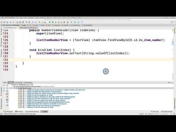Click Expand All in the TODO panel
176x132 pixels.
[7, 86]
